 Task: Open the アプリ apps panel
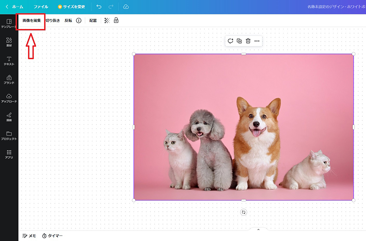[9, 154]
